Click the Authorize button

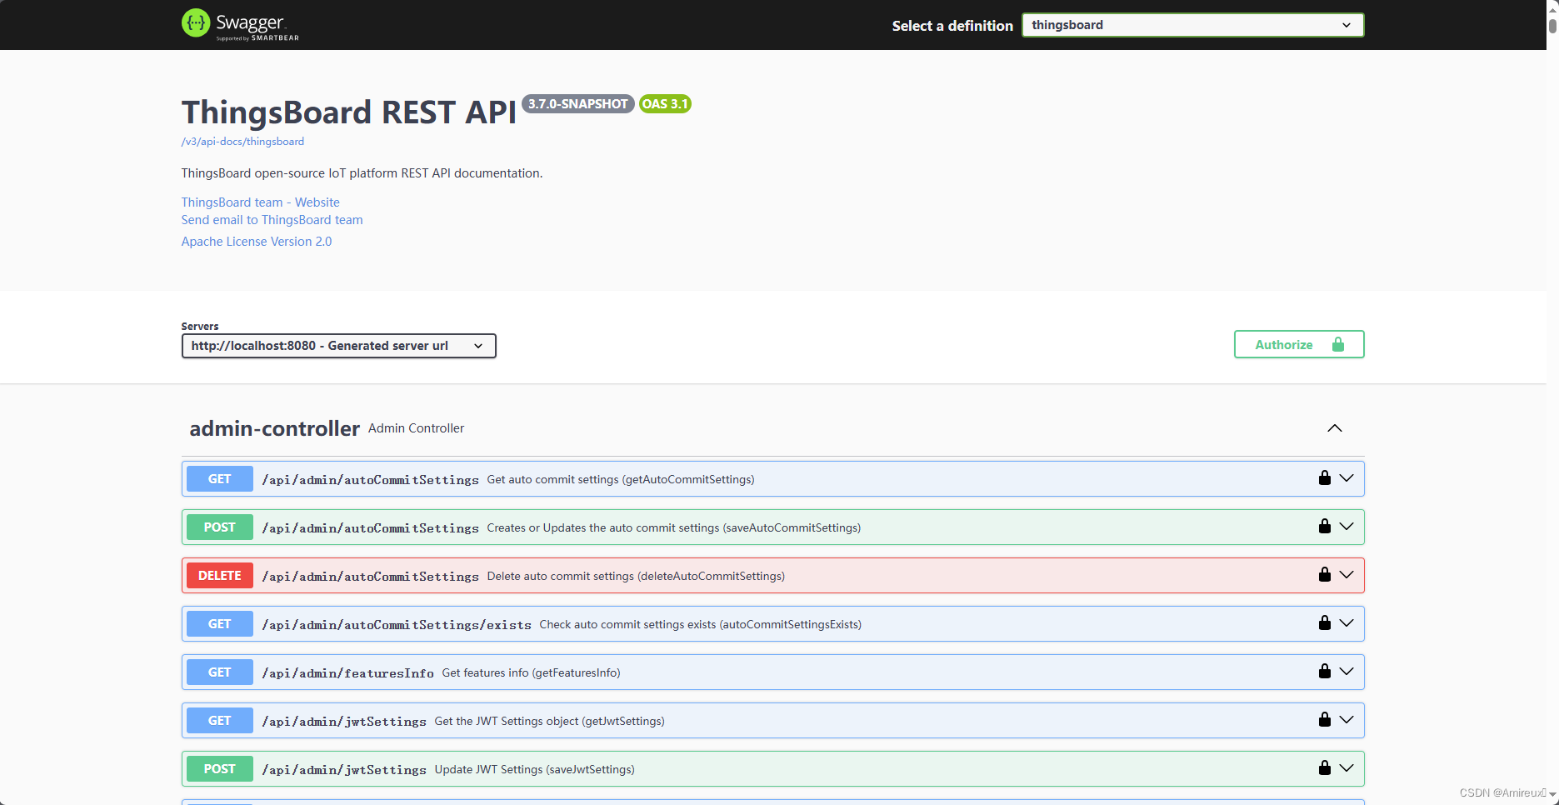click(1298, 344)
